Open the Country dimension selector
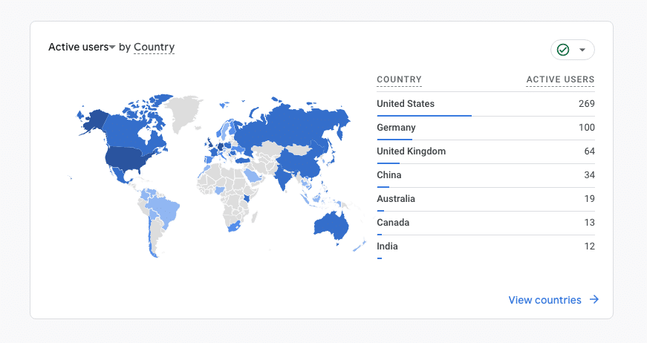The image size is (647, 343). click(154, 48)
